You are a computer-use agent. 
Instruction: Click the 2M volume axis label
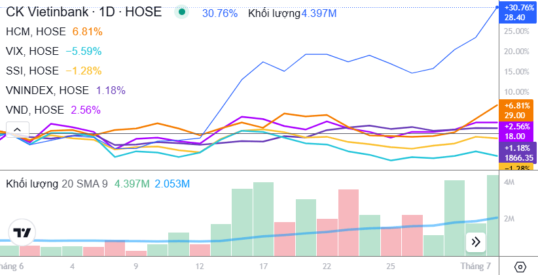[x=509, y=218]
